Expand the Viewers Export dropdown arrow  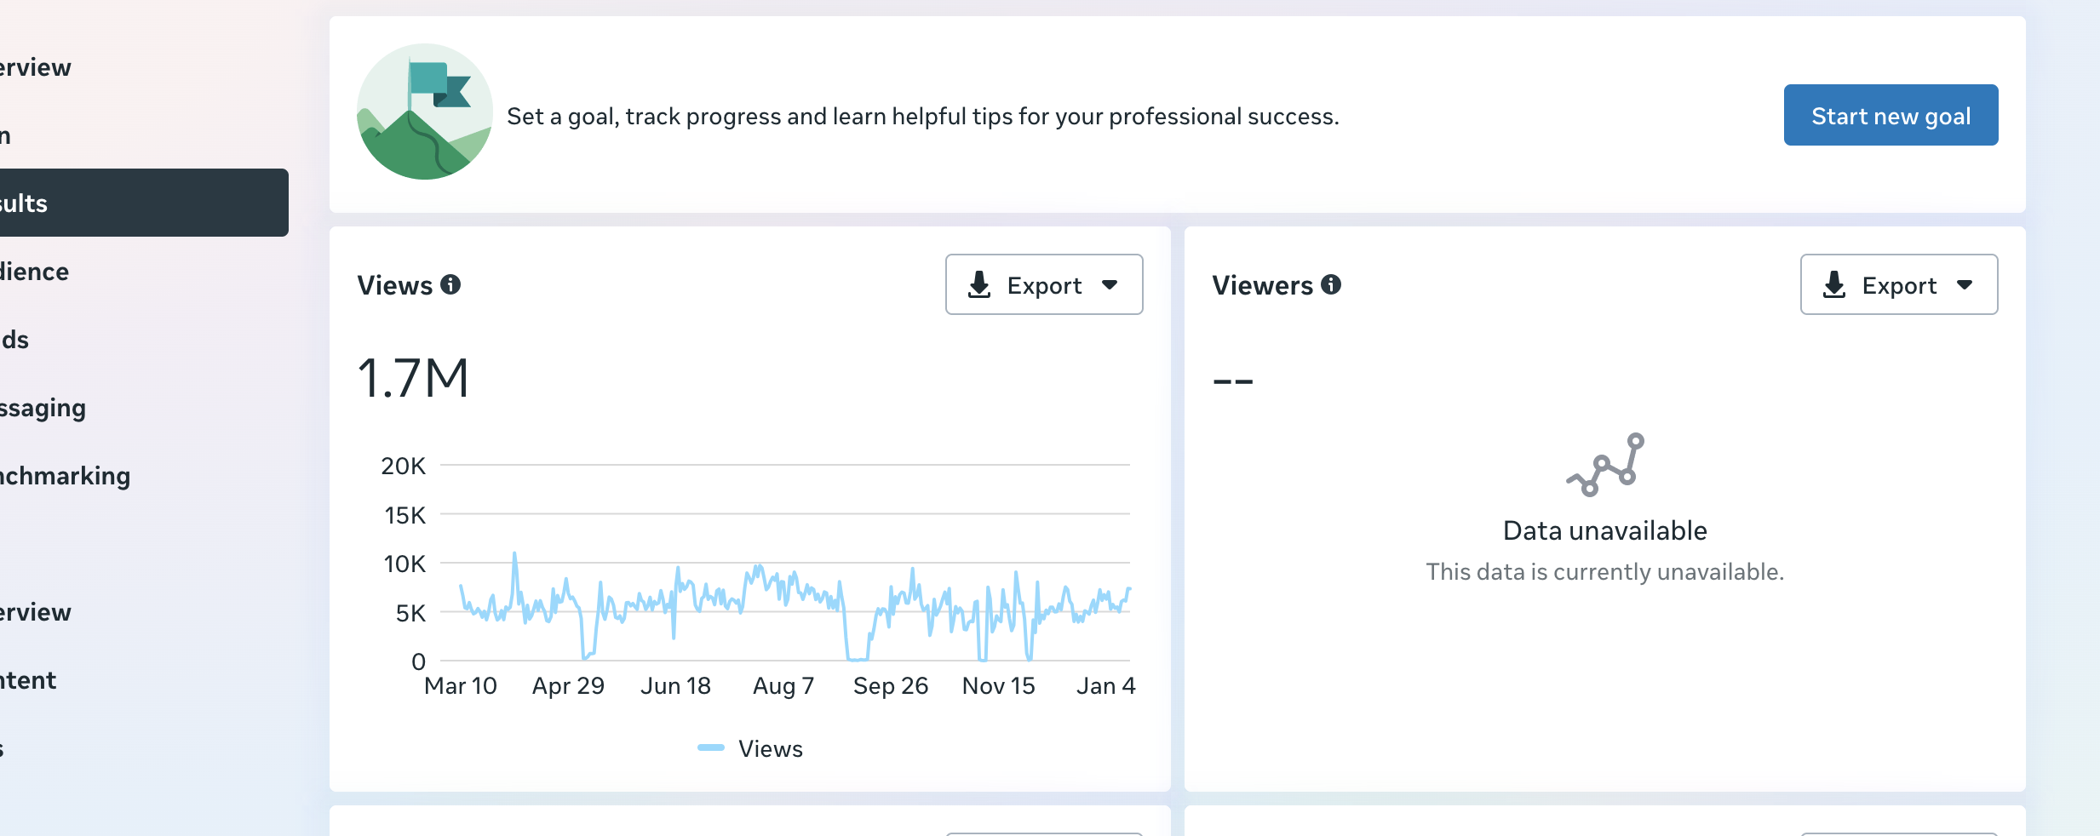pos(1965,284)
